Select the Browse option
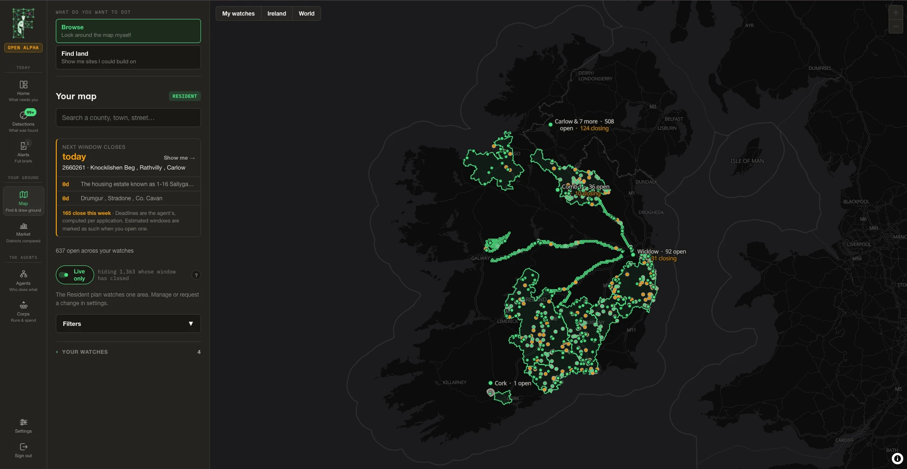Screen dimensions: 907x469 coord(128,31)
